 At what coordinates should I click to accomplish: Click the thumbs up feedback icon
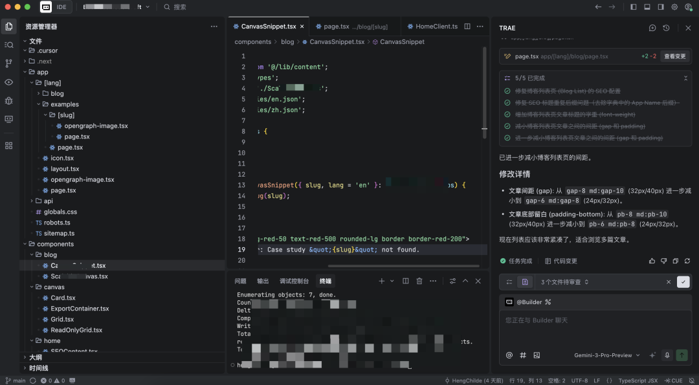point(652,261)
